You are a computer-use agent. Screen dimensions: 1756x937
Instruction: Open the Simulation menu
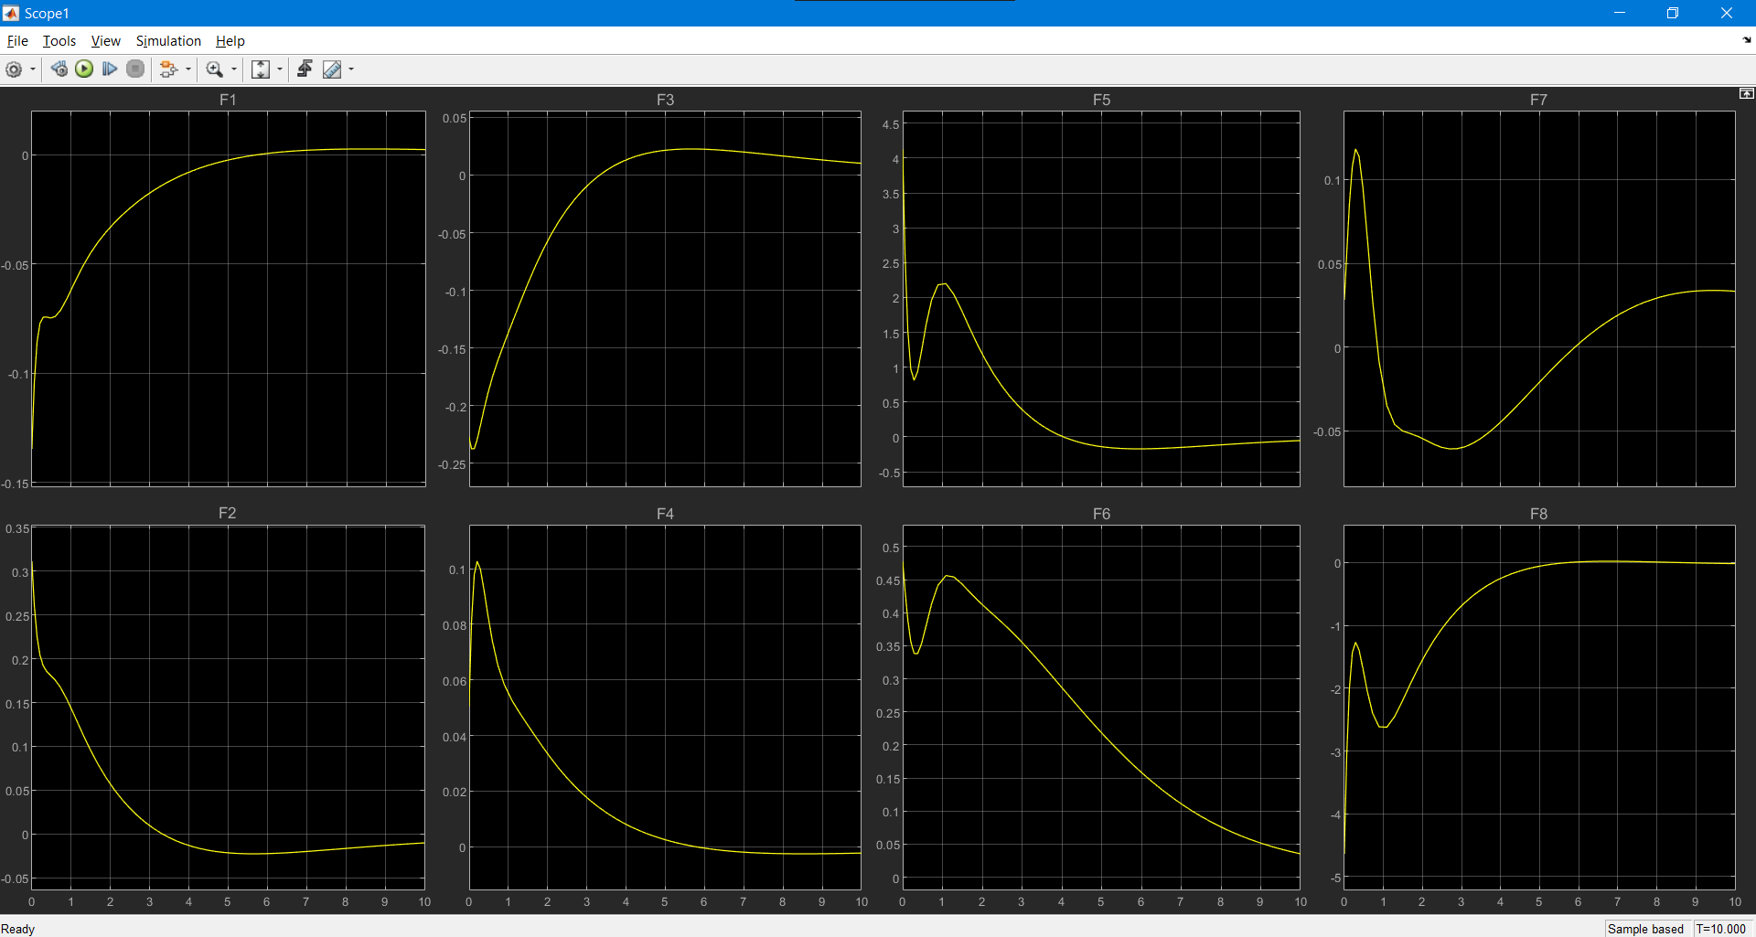[x=168, y=41]
